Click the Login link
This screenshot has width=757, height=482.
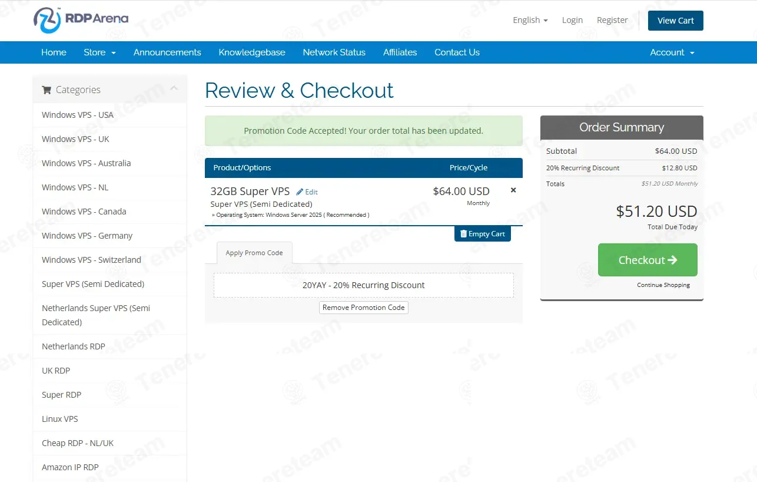572,20
